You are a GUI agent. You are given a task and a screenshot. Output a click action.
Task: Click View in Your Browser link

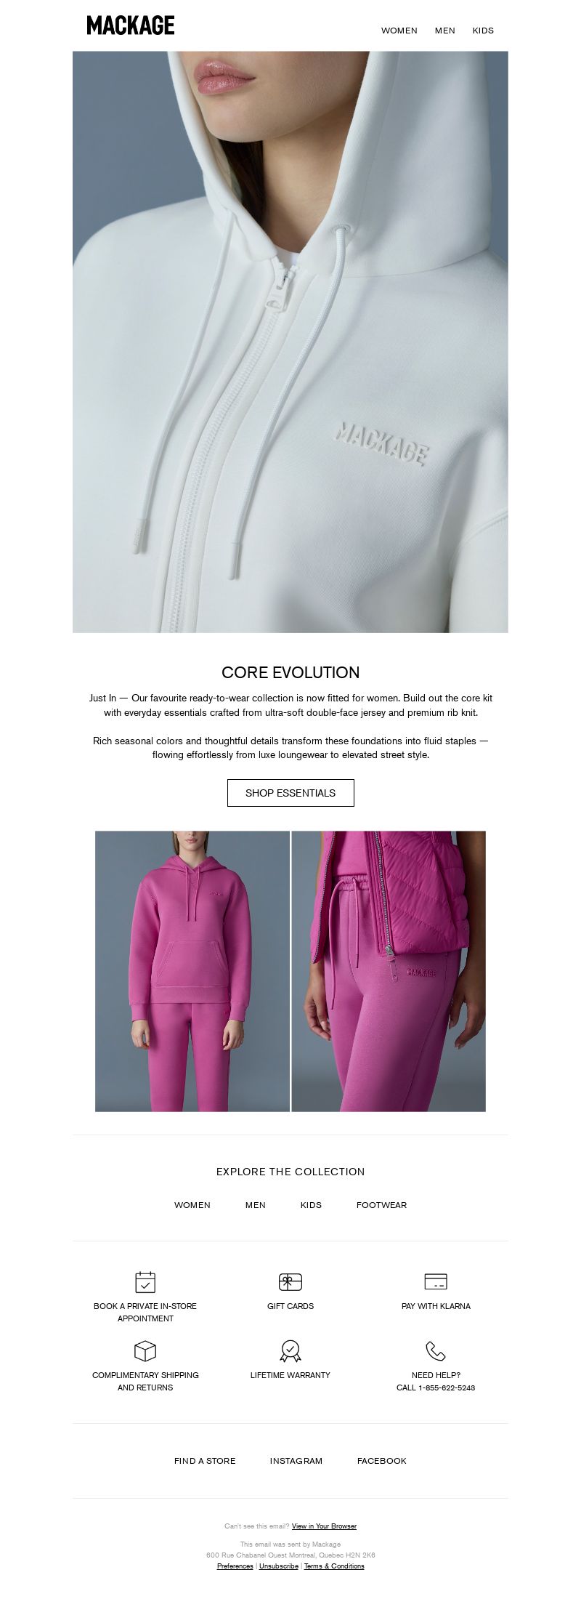(324, 1526)
